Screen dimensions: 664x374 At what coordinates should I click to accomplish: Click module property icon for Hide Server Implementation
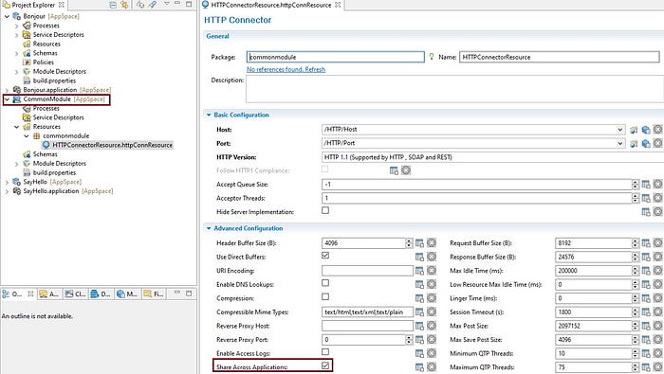click(x=646, y=212)
